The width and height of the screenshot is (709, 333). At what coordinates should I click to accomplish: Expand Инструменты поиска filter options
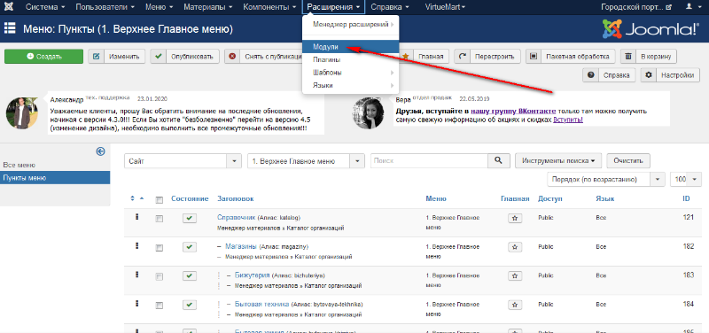(x=558, y=160)
